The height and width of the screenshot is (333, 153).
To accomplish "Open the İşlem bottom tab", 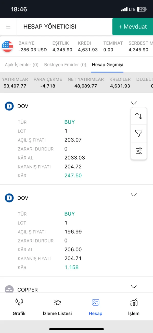I will (134, 307).
